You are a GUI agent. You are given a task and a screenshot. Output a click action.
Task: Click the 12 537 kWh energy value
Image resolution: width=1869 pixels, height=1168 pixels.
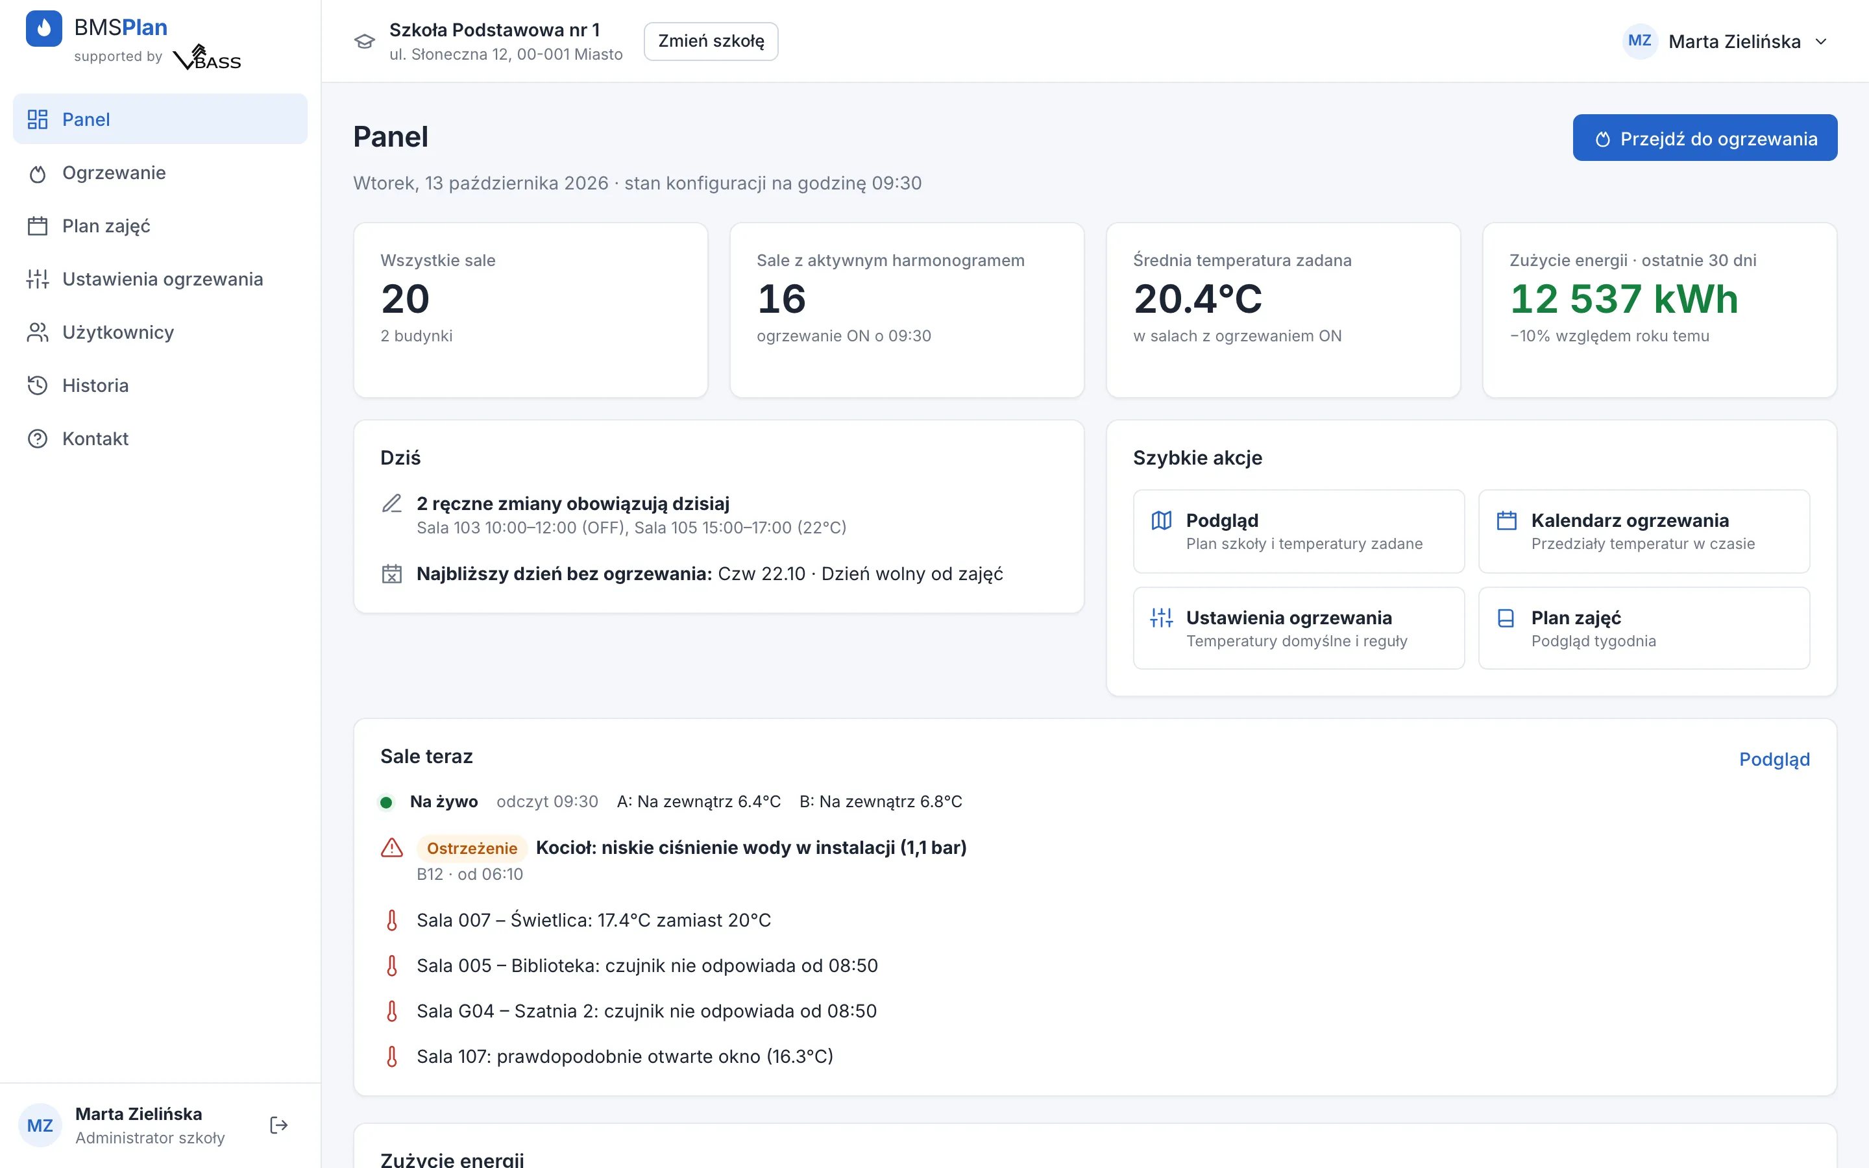coord(1624,299)
